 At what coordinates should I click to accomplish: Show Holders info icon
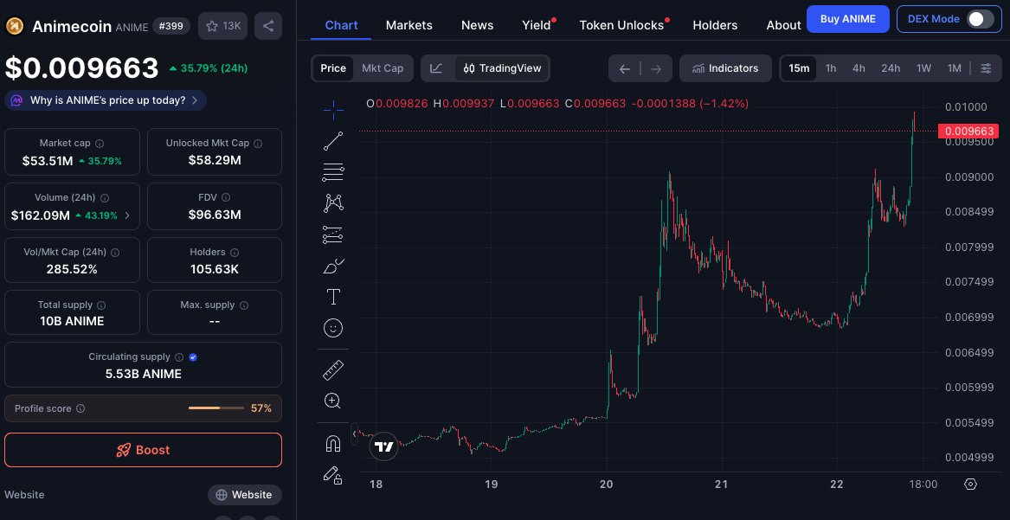pos(235,253)
